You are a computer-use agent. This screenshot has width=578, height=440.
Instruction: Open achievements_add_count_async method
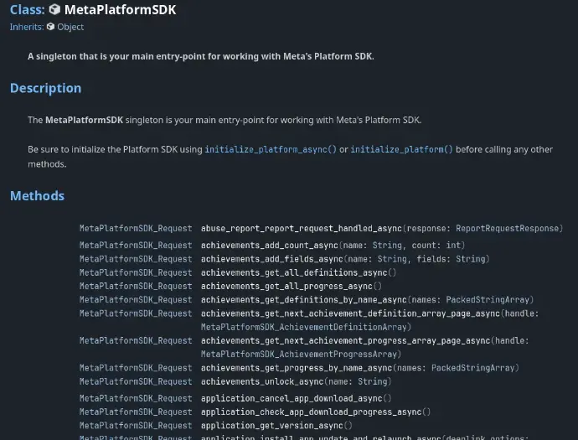(x=270, y=246)
